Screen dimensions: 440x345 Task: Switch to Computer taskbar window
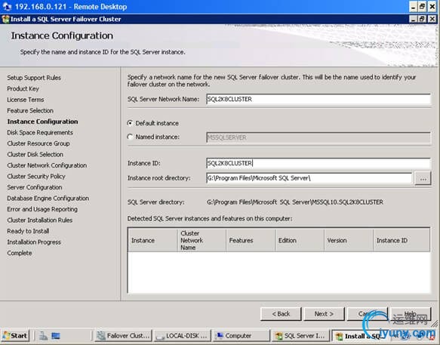coord(241,336)
